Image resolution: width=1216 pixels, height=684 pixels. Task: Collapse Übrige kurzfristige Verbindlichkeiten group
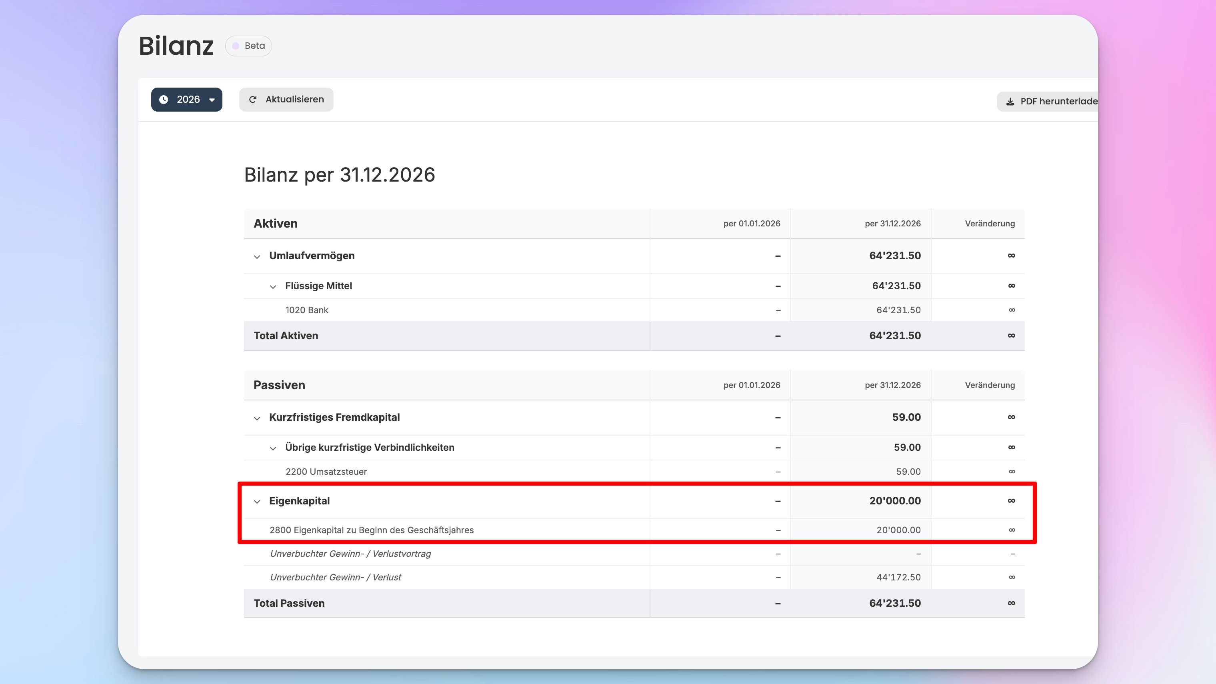pos(273,448)
